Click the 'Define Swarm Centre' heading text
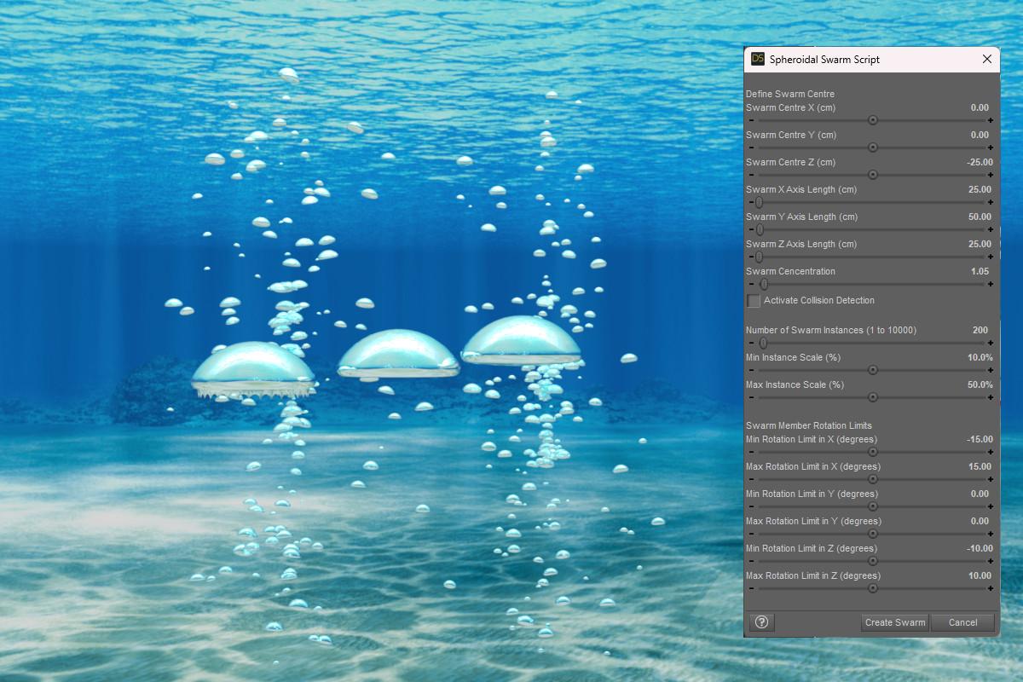 [790, 94]
